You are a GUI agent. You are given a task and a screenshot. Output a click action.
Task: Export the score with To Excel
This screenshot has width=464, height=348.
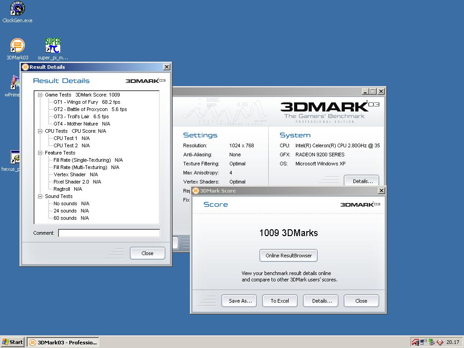(x=280, y=301)
